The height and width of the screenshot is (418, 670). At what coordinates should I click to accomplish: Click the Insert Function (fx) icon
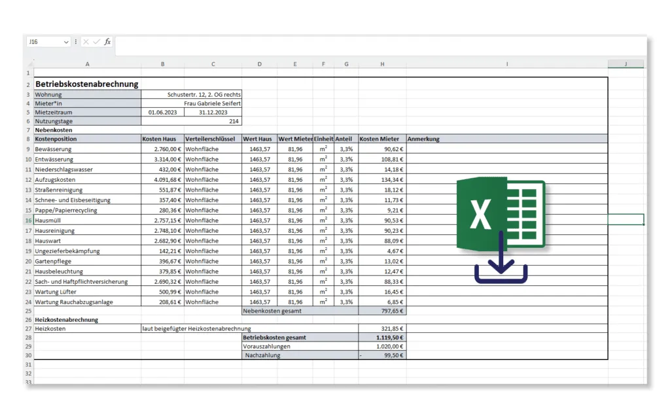pos(106,42)
